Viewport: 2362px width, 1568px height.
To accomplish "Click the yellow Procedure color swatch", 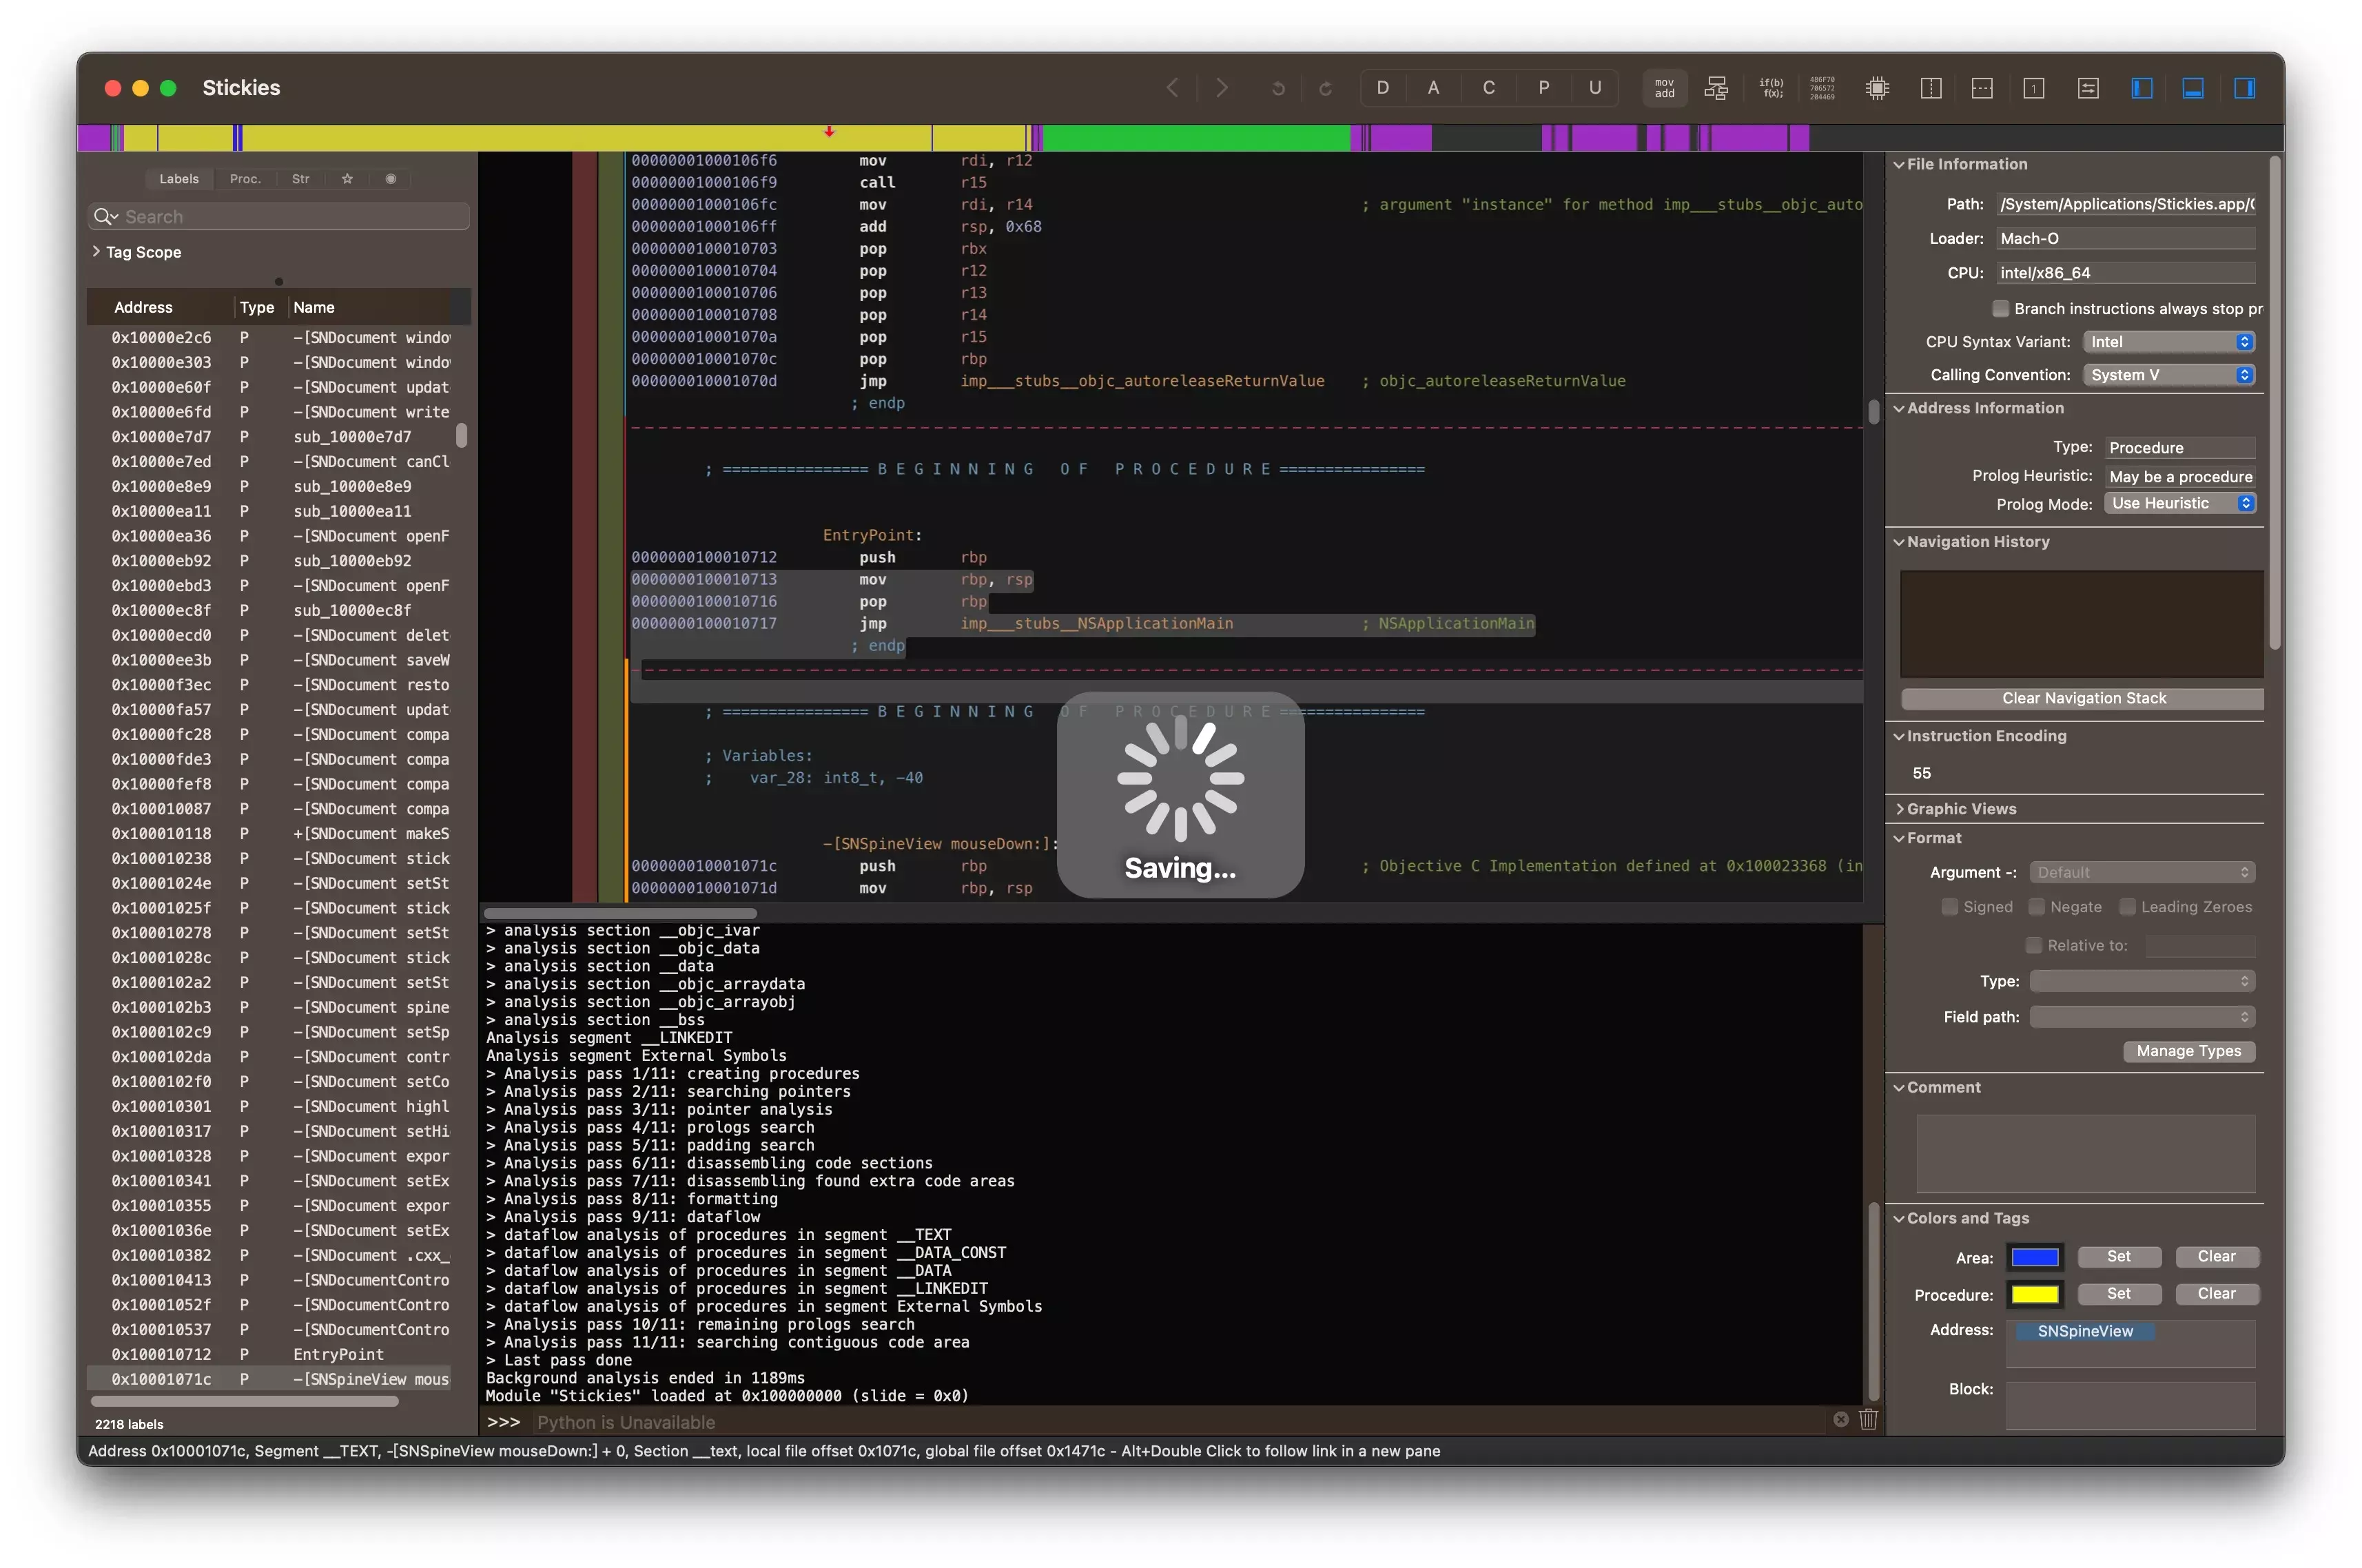I will coord(2034,1294).
